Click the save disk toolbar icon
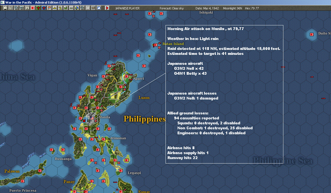 tap(5, 8)
